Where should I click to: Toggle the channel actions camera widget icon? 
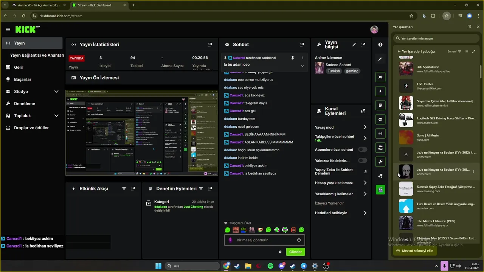[x=380, y=147]
